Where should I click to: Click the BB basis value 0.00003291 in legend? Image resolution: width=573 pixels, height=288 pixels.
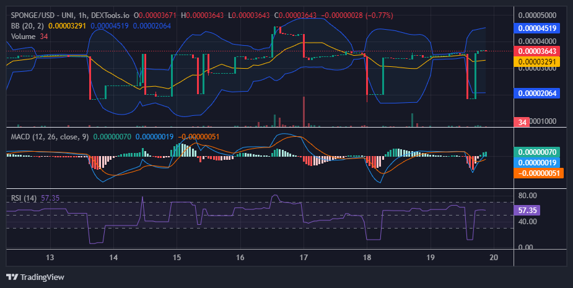click(x=68, y=26)
